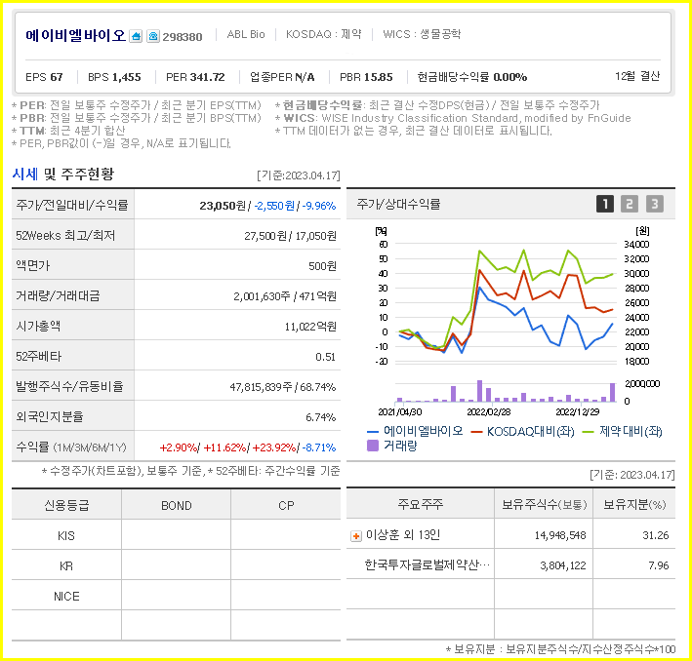
Task: Click the current price 23,050원
Action: (x=223, y=206)
